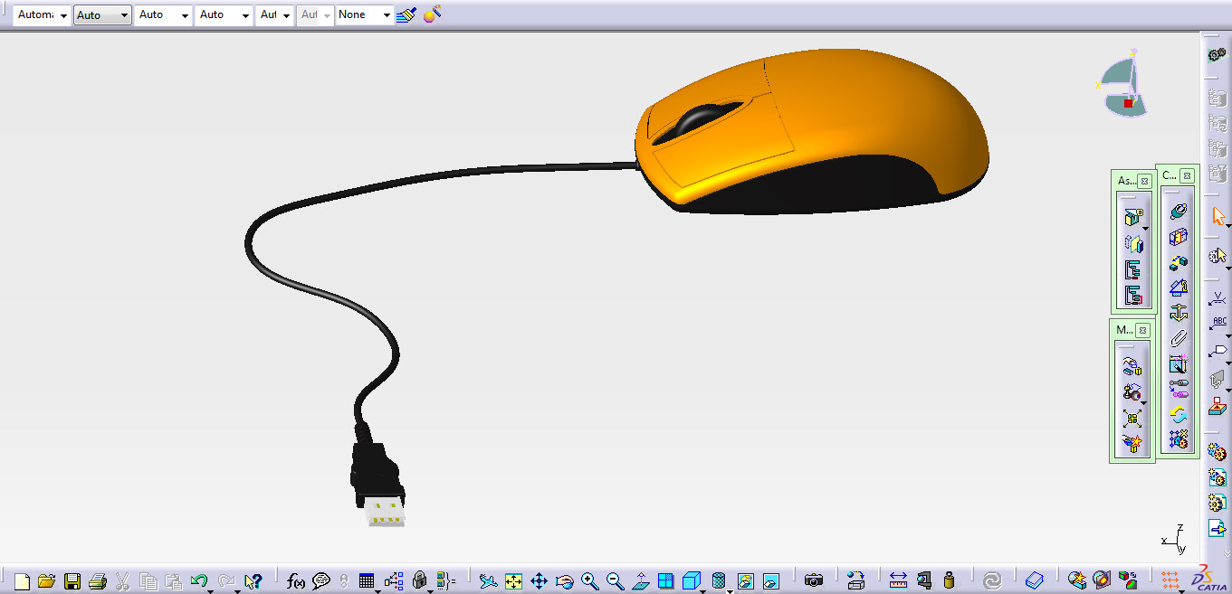Save the document with the floppy icon
1232x594 pixels.
click(x=72, y=581)
